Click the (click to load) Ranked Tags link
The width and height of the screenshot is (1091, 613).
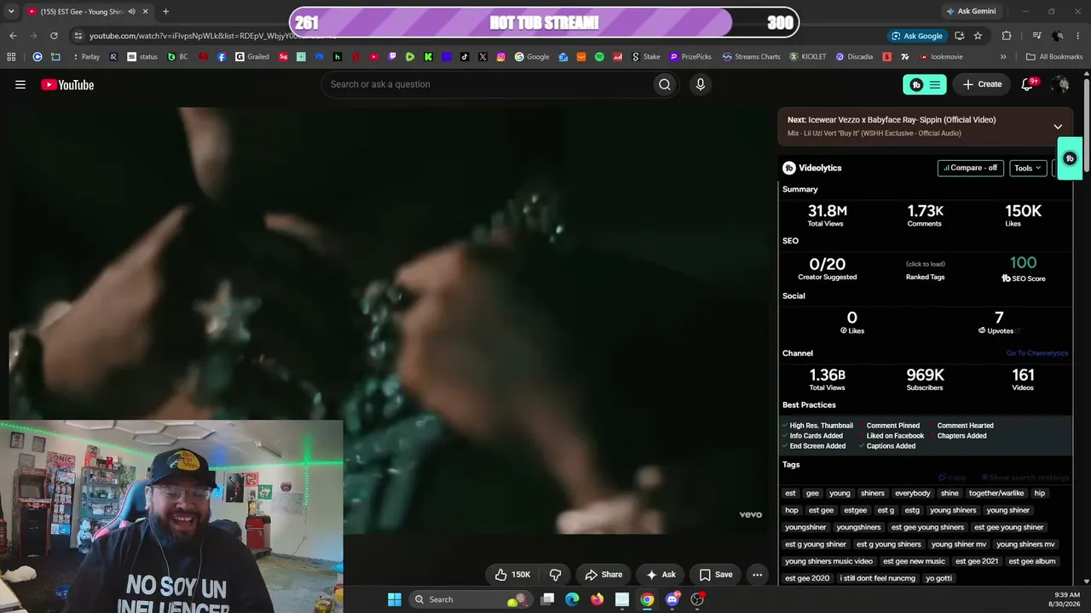(x=925, y=264)
